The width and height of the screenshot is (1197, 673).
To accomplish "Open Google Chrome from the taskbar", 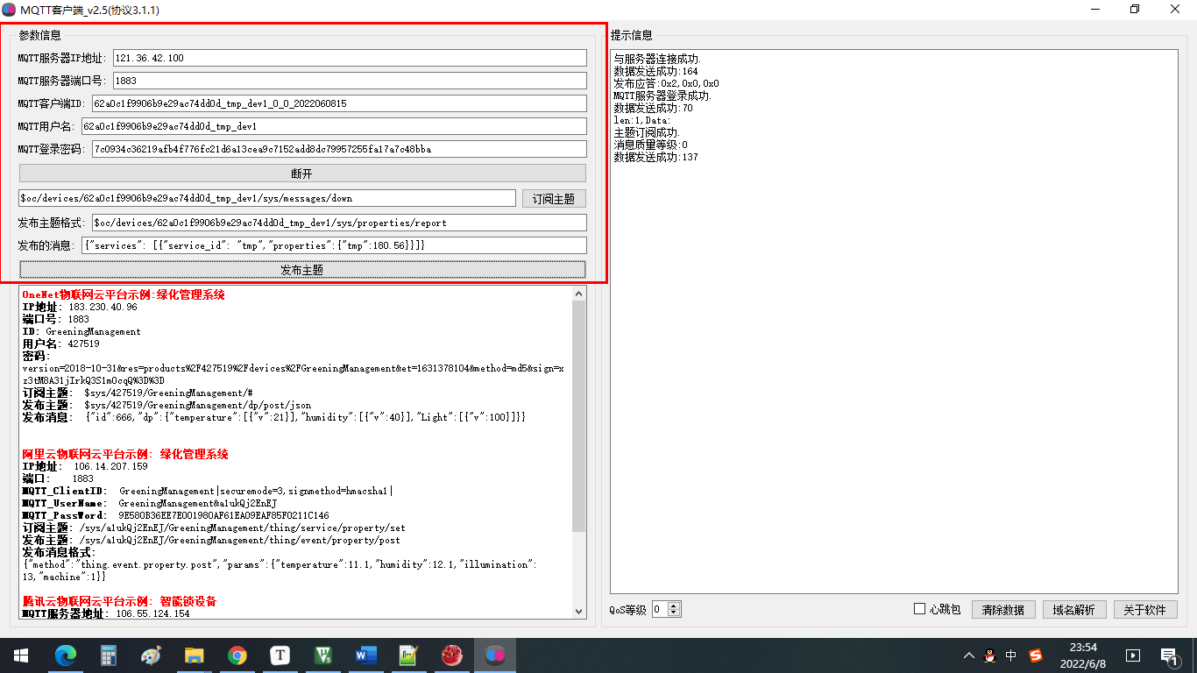I will tap(237, 655).
